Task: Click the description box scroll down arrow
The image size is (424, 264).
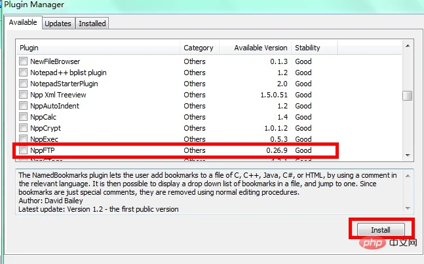Action: click(408, 209)
